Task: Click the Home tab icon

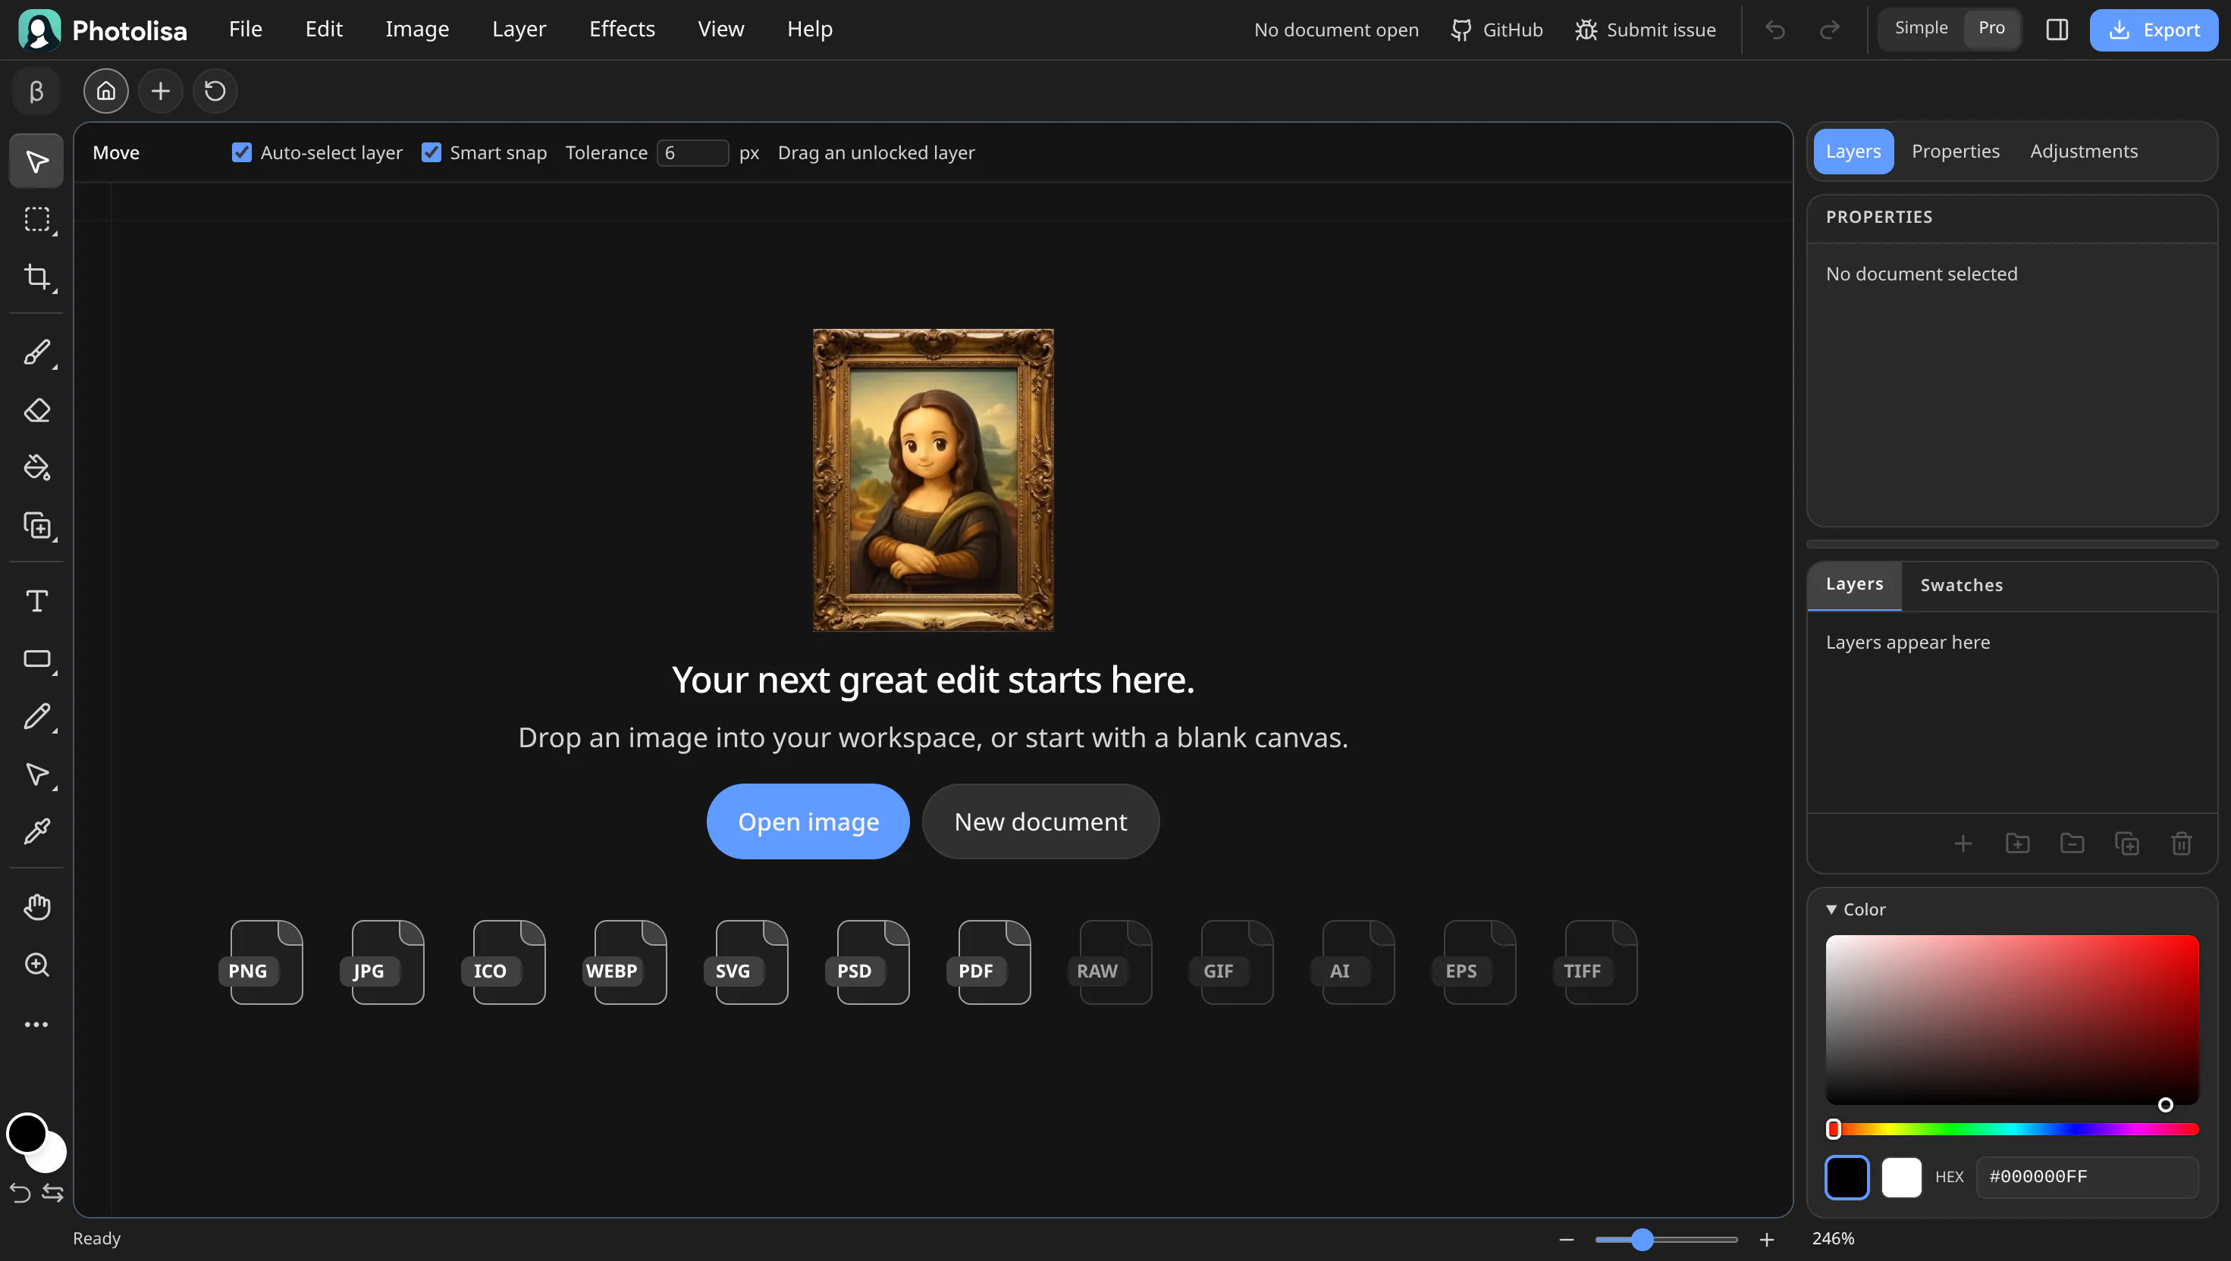Action: point(105,91)
